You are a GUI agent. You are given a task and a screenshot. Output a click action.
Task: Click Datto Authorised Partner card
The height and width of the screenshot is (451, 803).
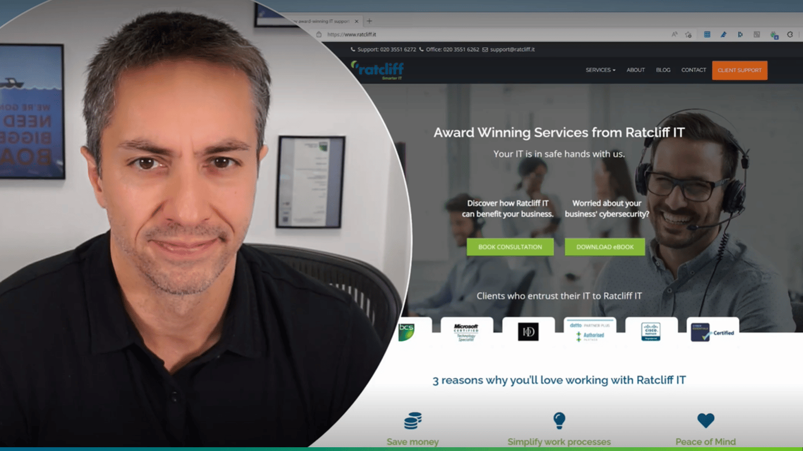[590, 331]
